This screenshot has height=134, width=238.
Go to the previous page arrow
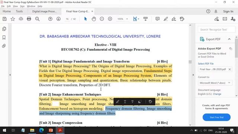pos(50,19)
